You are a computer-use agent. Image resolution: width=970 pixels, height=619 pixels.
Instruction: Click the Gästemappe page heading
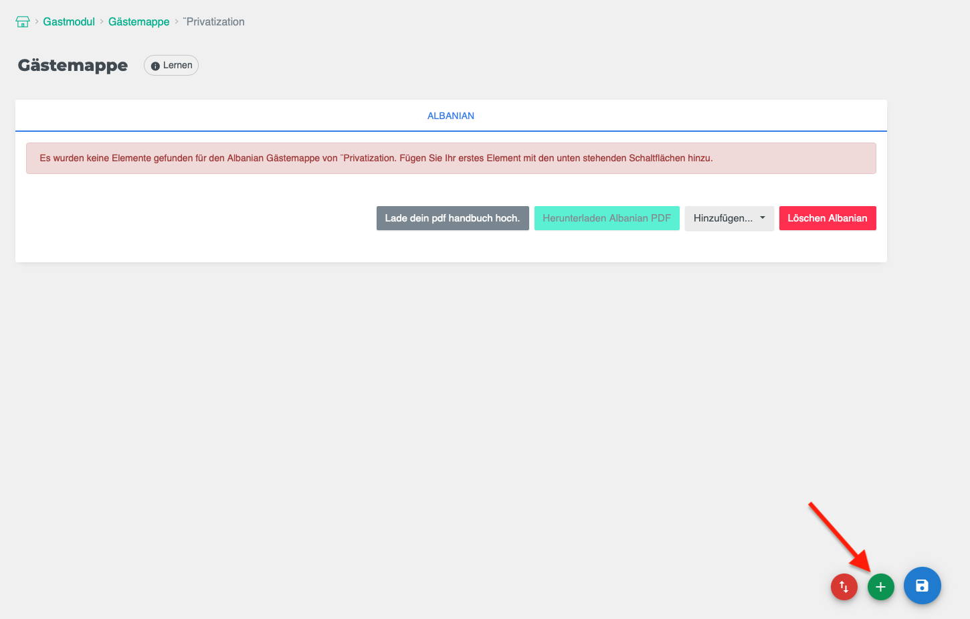[x=72, y=65]
